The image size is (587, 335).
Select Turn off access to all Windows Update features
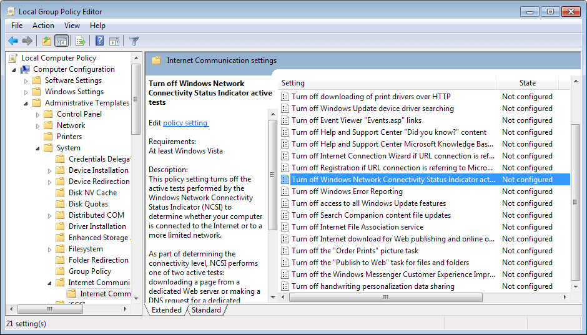point(368,203)
